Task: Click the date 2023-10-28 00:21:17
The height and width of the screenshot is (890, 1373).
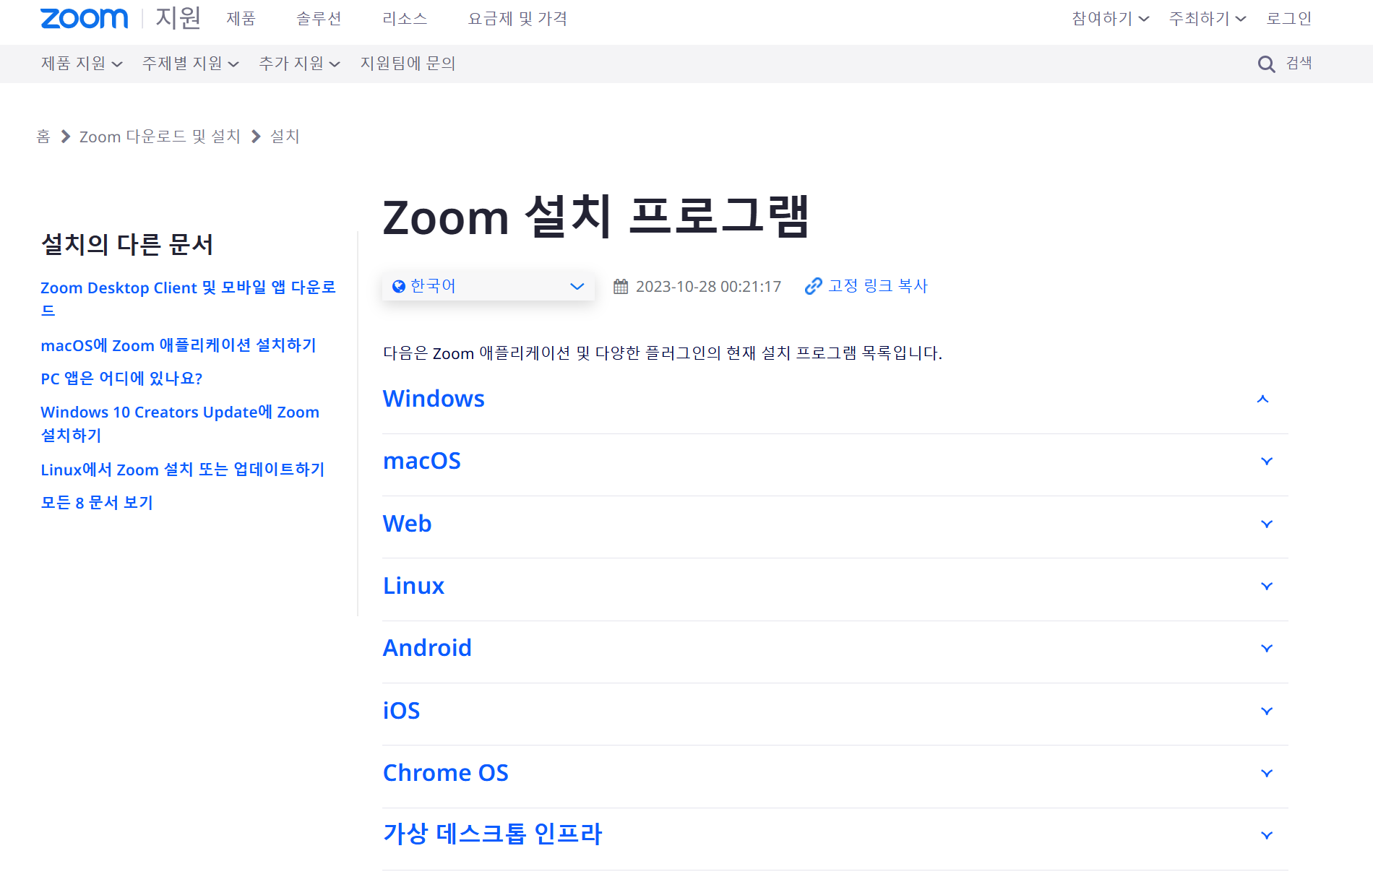Action: (708, 287)
